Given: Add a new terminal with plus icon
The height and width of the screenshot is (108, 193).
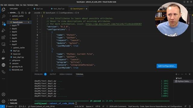Looking at the screenshot, I should [x=176, y=74].
